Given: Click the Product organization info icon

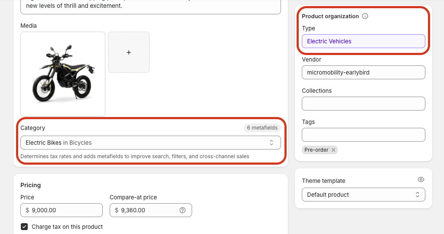Looking at the screenshot, I should click(x=365, y=16).
